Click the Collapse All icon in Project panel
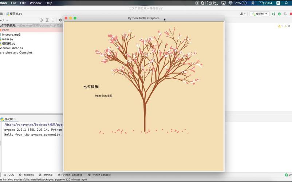The height and width of the screenshot is (182, 292). click(x=53, y=20)
